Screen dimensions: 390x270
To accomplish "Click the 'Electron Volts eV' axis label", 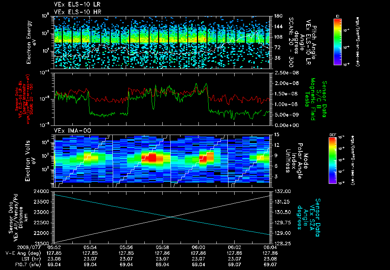I will [x=30, y=161].
